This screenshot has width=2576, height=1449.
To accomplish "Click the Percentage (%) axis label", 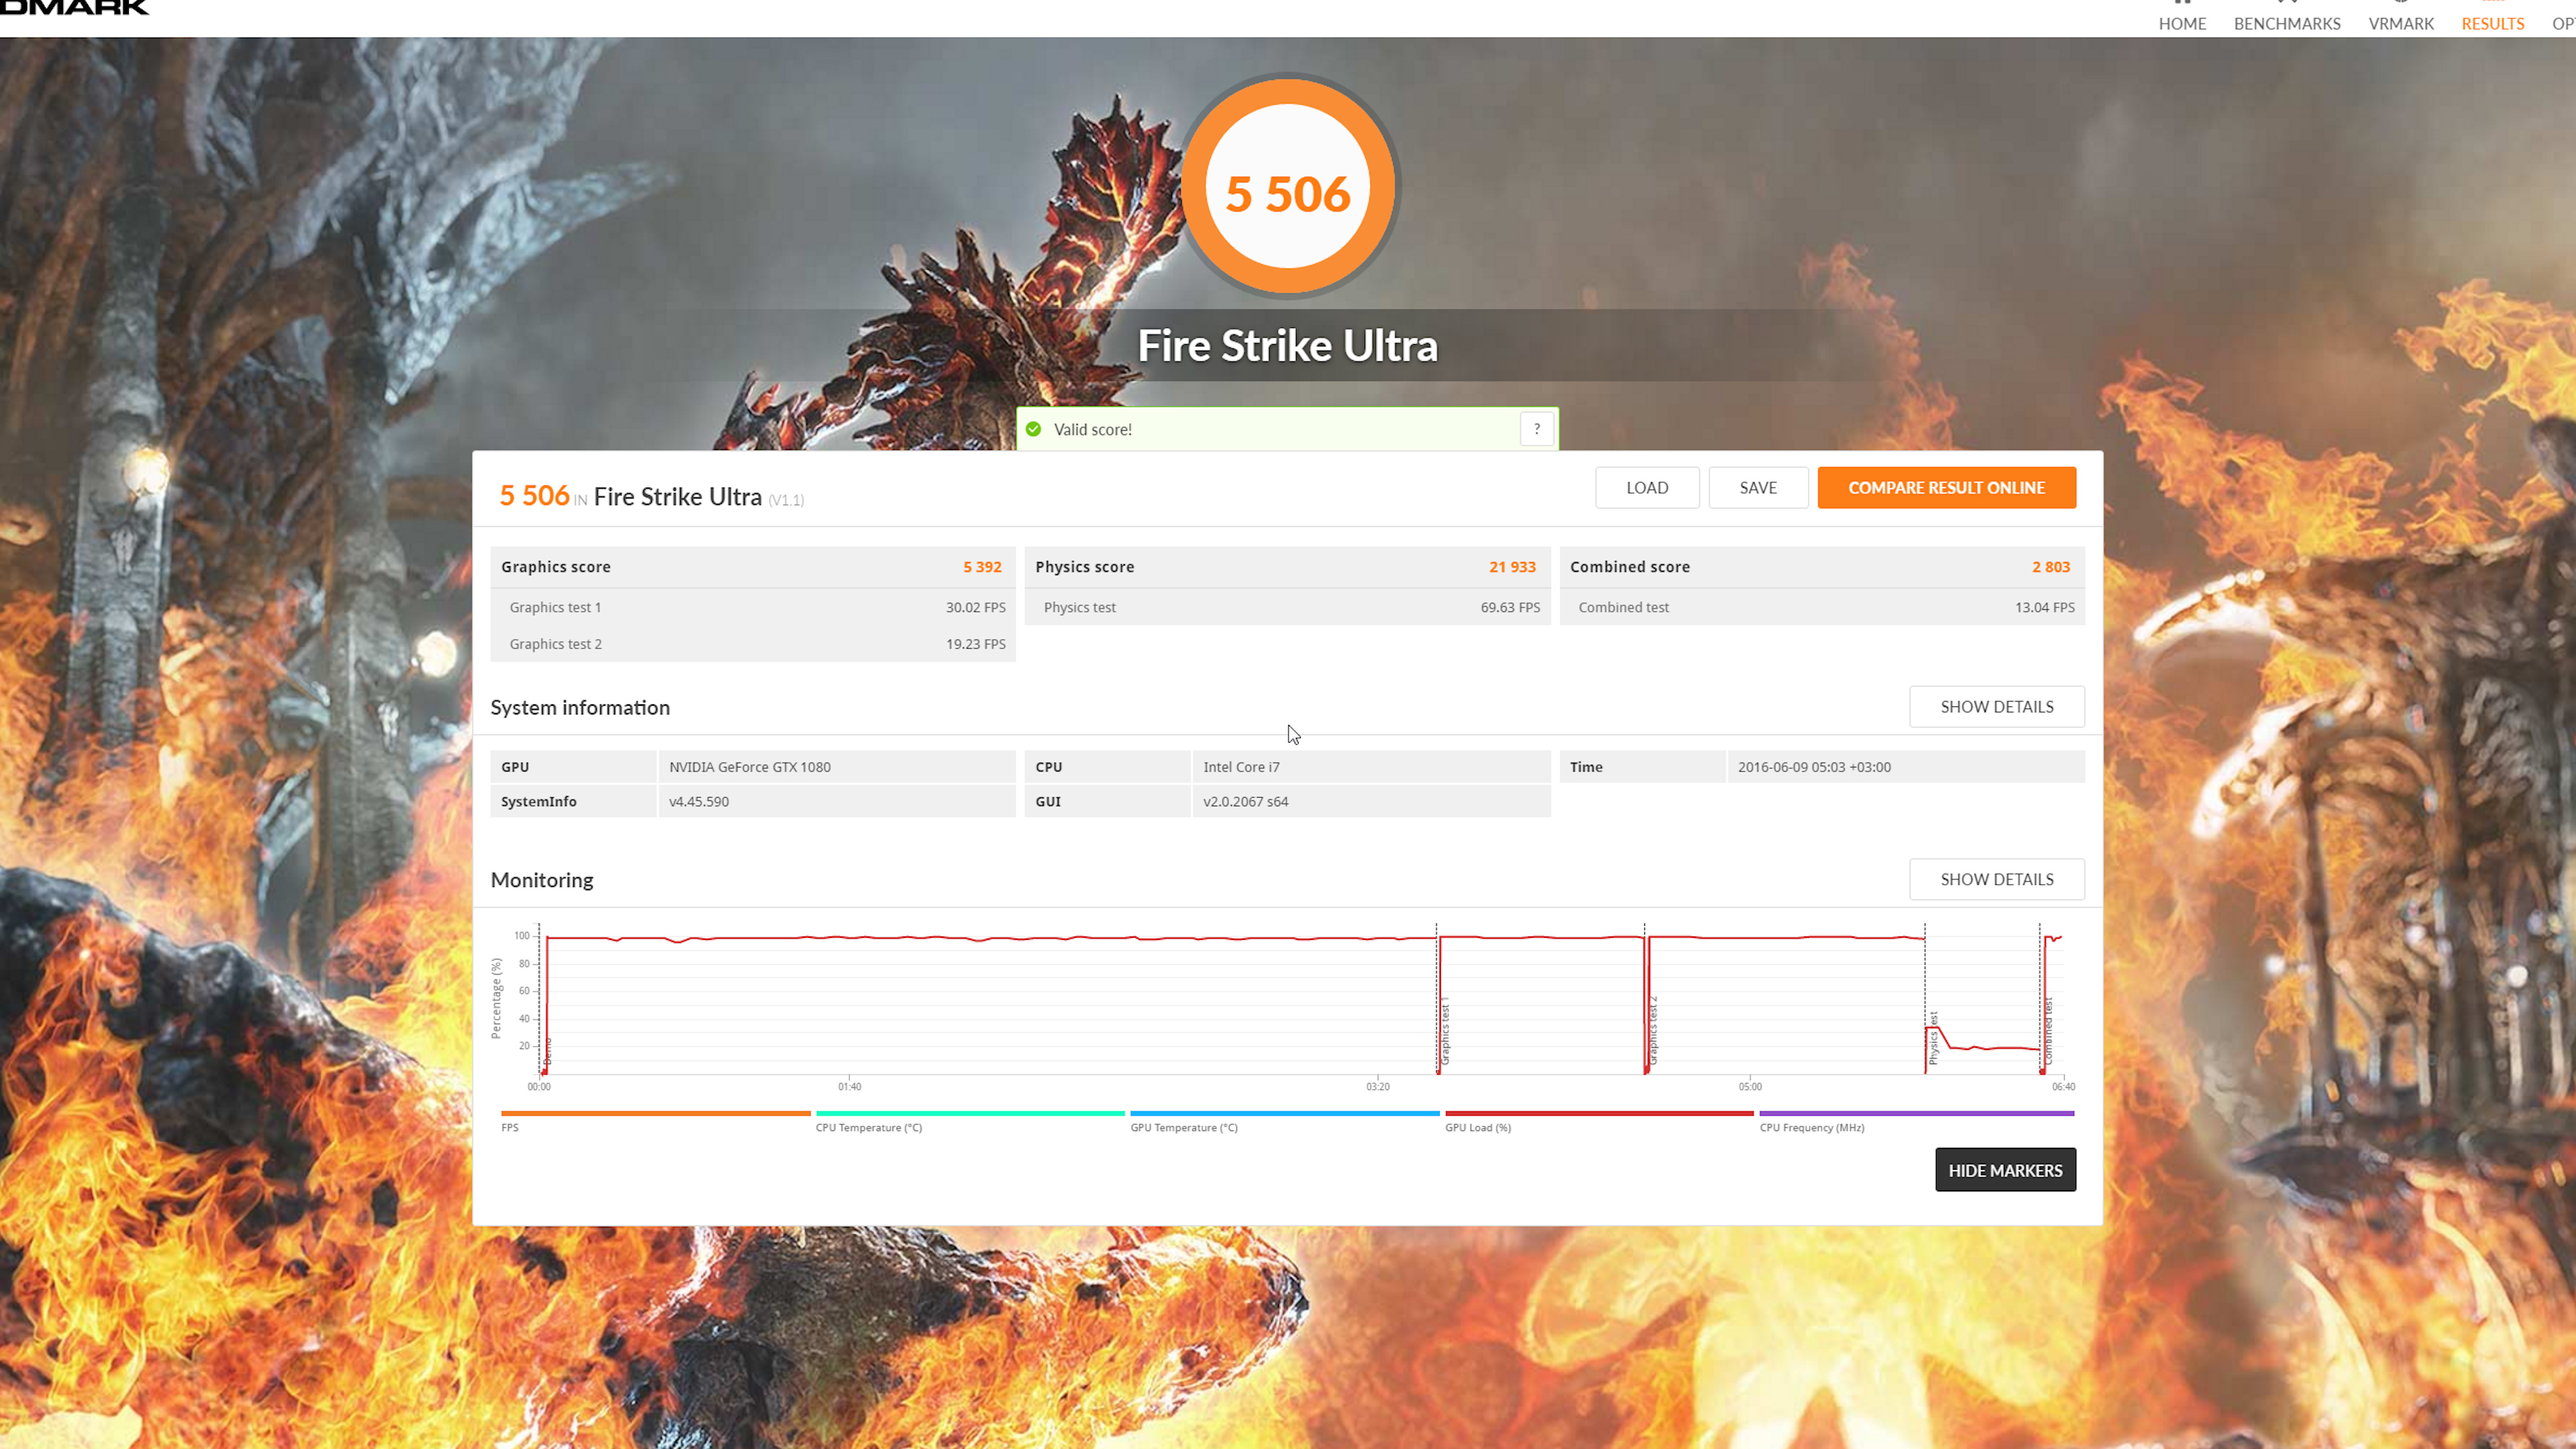I will 496,998.
